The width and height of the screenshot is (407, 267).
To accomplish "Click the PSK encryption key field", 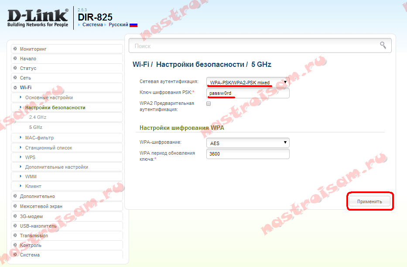I will point(247,93).
